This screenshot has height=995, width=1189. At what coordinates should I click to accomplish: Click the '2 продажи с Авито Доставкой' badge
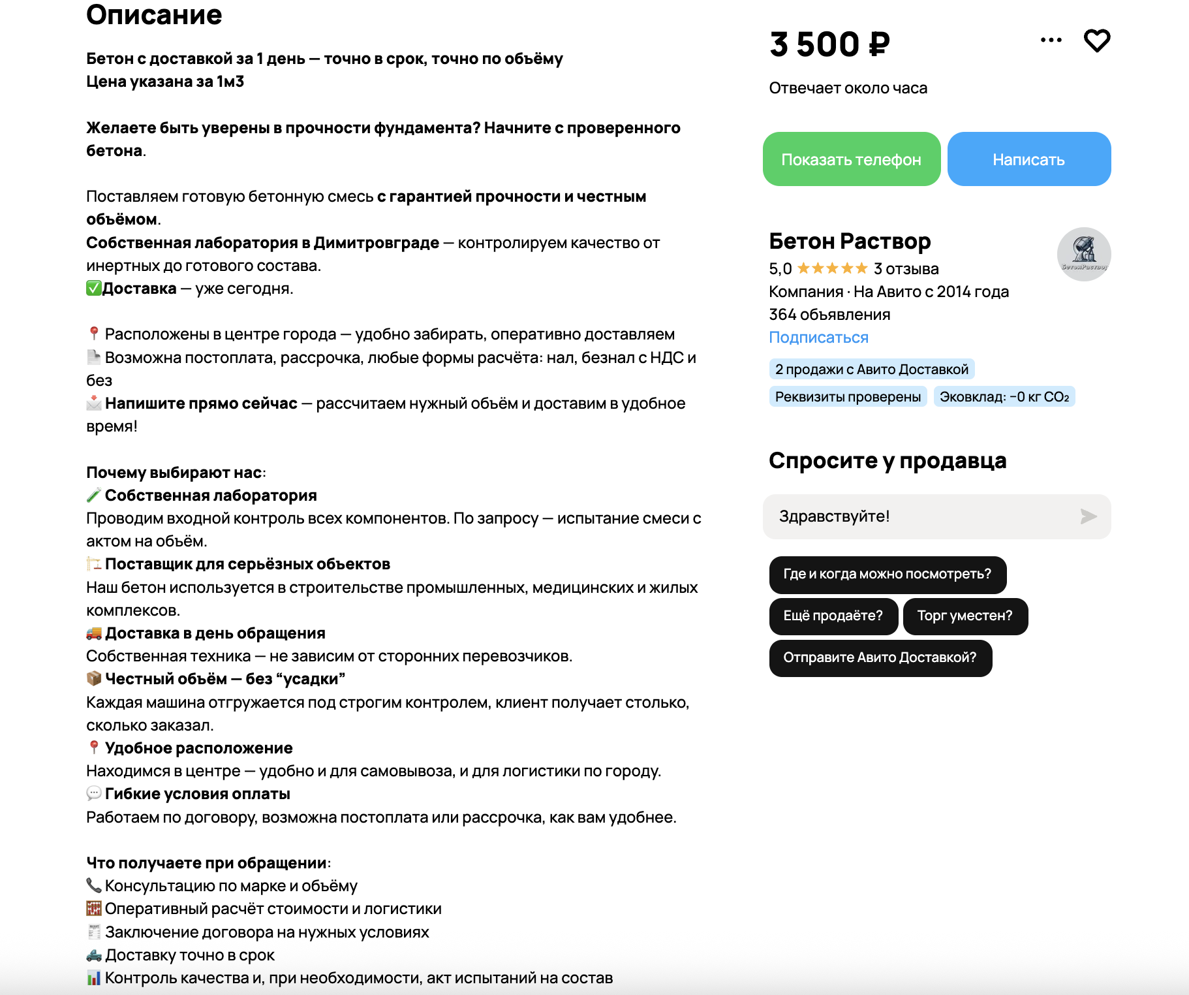(x=872, y=370)
